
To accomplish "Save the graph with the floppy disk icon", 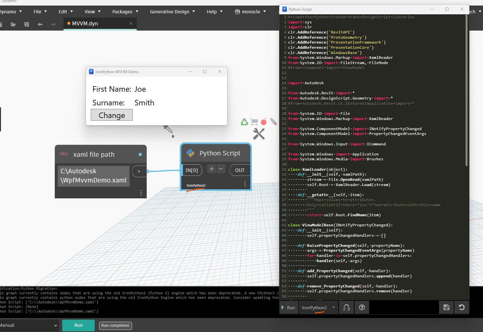I will (x=27, y=24).
